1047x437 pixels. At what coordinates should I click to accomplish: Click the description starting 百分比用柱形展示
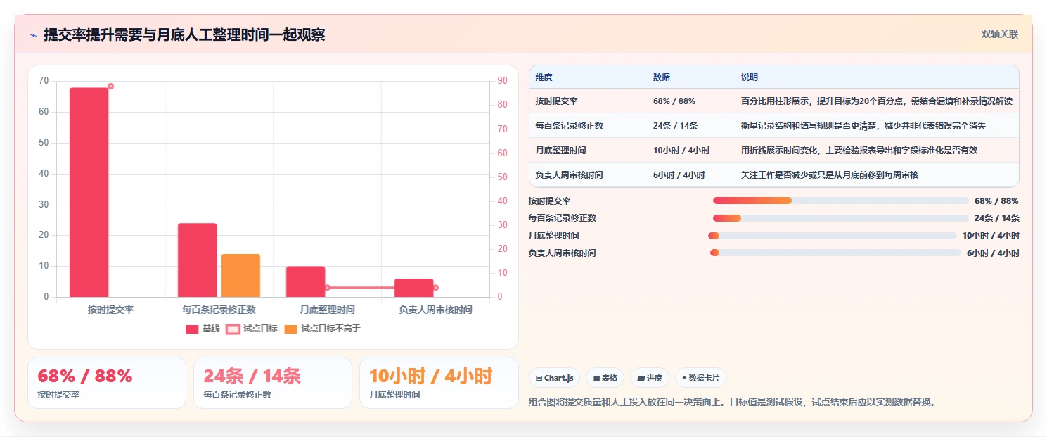pos(877,101)
